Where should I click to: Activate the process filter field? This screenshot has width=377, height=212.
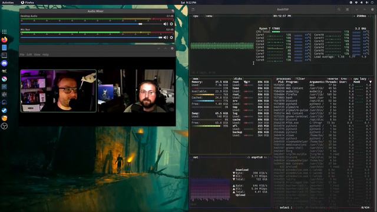click(300, 79)
